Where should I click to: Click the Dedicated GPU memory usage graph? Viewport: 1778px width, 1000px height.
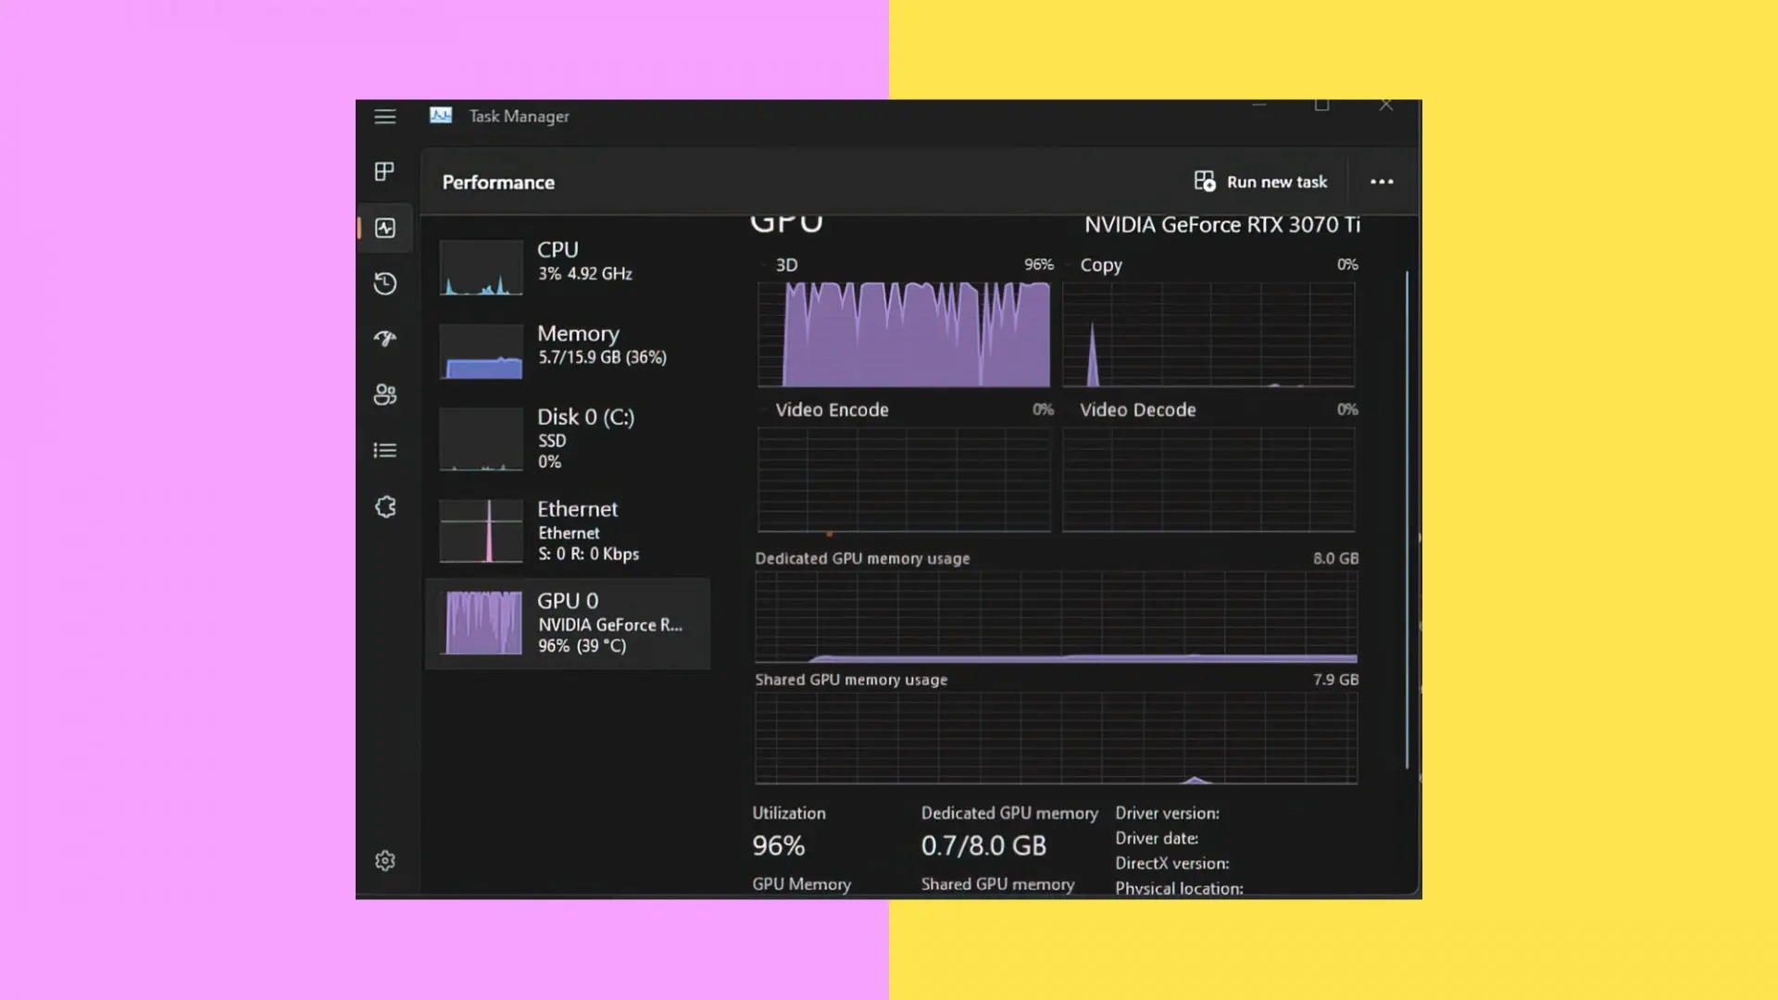click(1057, 617)
